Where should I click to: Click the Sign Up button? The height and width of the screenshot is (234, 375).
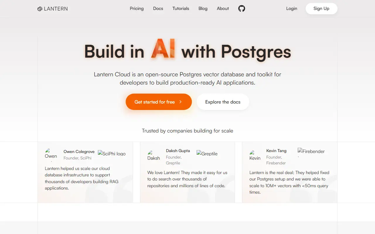321,8
